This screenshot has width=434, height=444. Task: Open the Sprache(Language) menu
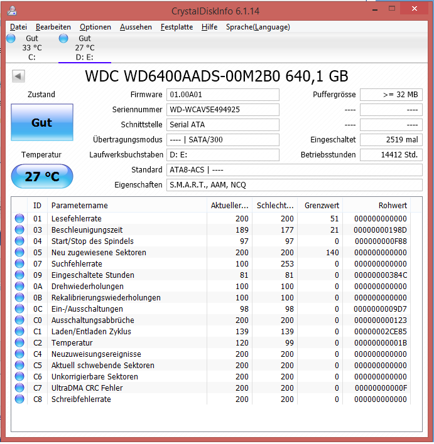(258, 27)
